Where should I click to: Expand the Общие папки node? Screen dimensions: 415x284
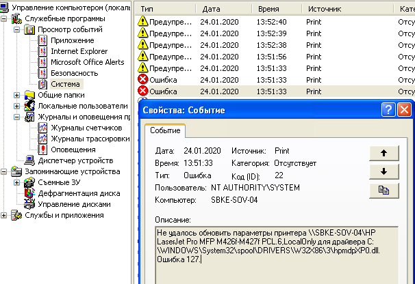(x=17, y=95)
